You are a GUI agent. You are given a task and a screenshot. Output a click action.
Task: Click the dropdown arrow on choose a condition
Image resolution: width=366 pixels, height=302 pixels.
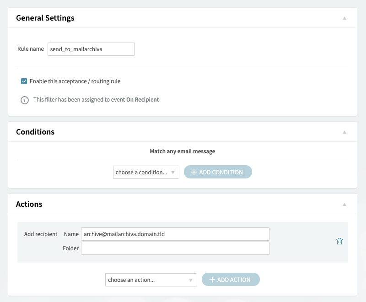174,172
